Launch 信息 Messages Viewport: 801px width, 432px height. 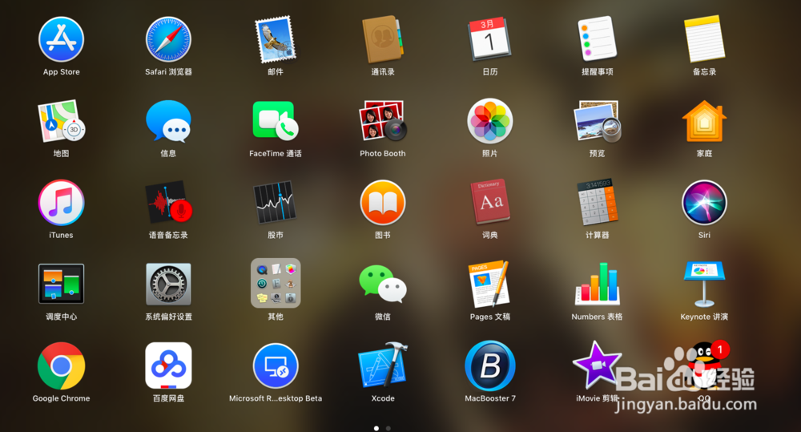tap(168, 122)
